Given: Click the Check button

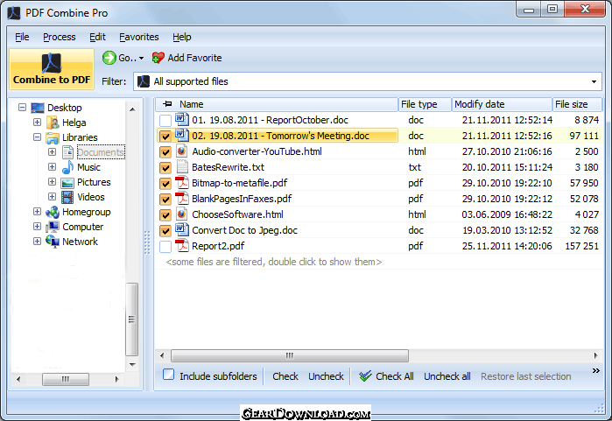Looking at the screenshot, I should pos(285,376).
